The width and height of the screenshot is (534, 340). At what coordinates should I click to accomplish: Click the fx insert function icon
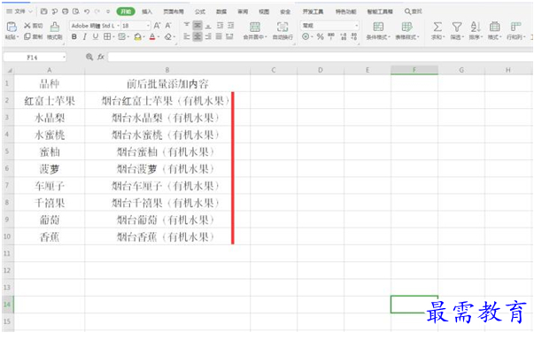[x=101, y=58]
